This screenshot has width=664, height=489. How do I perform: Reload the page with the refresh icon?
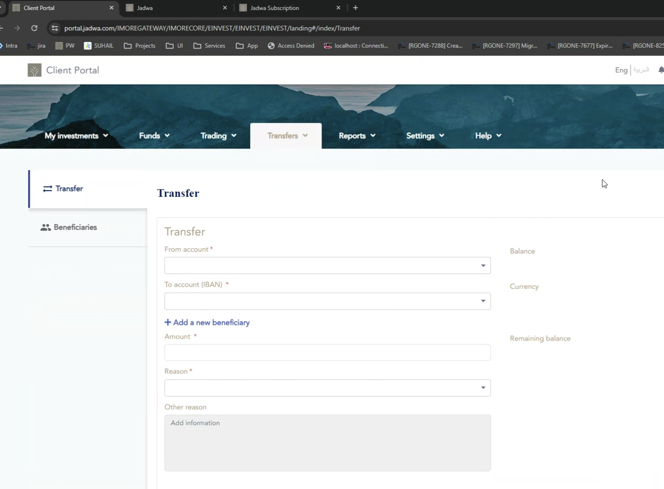click(34, 28)
